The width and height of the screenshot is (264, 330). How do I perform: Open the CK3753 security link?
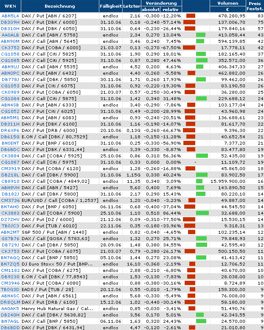tap(10, 251)
